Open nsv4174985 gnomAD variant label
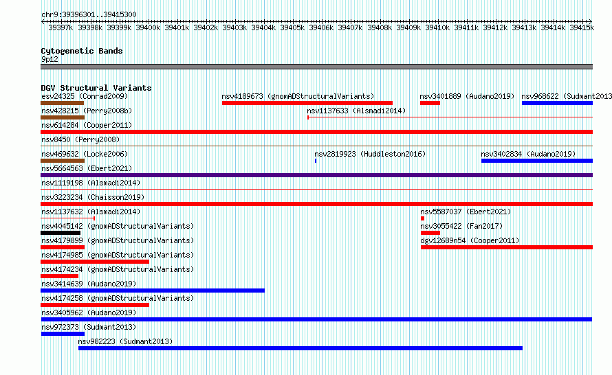 (x=118, y=255)
